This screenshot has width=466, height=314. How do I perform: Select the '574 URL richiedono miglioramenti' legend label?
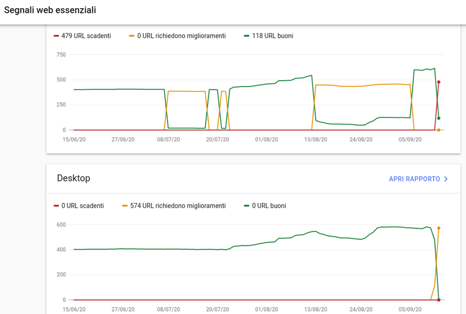[178, 206]
